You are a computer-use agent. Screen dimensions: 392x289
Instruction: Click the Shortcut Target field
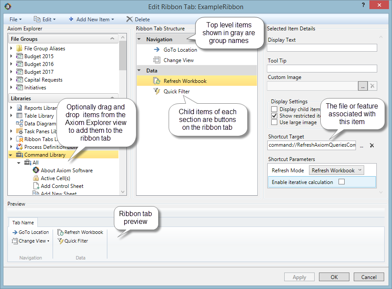pos(312,145)
